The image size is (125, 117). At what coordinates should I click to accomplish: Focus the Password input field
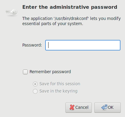point(83,45)
